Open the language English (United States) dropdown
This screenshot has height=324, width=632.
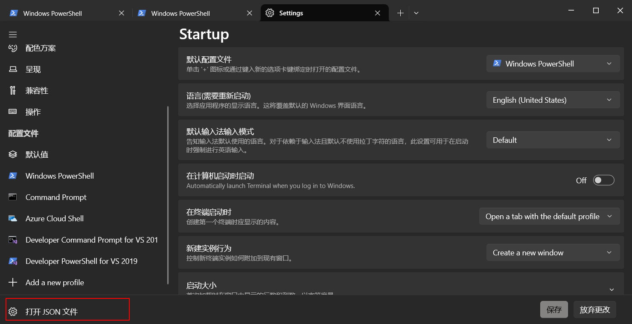point(553,100)
